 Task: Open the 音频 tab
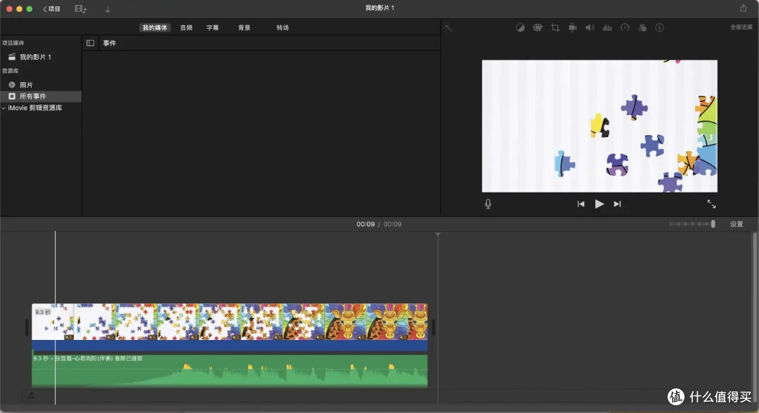[186, 27]
